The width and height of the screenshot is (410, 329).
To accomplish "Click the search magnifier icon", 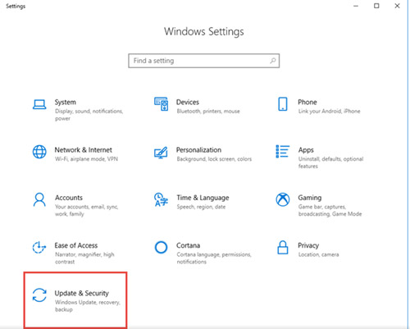I will tap(273, 61).
